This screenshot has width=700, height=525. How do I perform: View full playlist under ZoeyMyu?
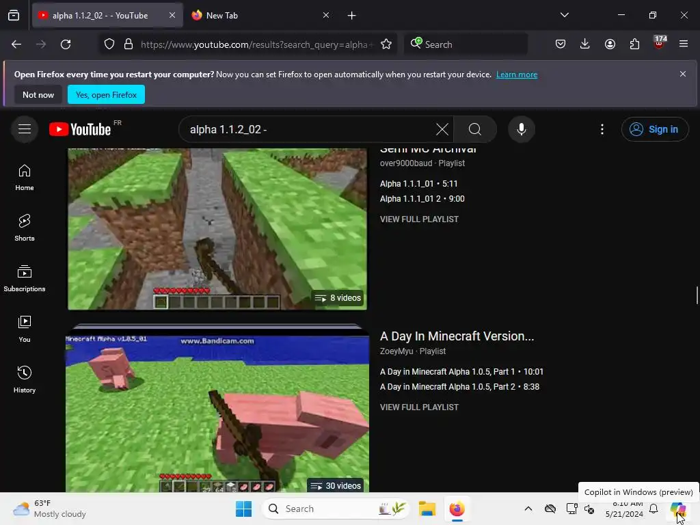click(x=419, y=407)
